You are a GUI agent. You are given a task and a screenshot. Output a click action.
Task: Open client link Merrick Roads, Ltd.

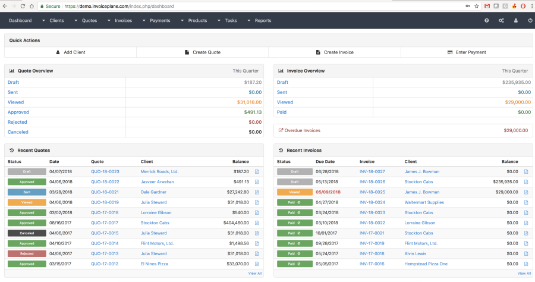point(160,172)
